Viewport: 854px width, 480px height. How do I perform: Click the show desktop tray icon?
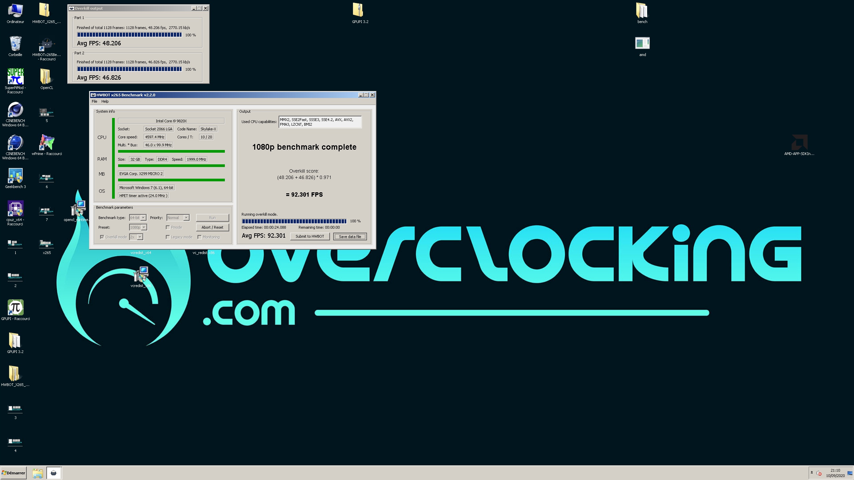click(x=850, y=473)
